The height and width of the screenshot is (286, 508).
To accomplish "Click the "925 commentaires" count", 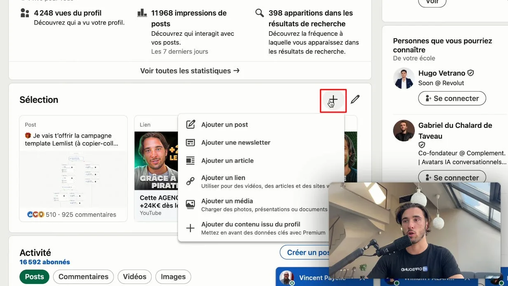I will [89, 214].
